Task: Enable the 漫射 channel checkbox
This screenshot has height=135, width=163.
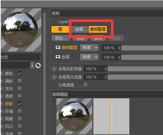Action: point(20,81)
